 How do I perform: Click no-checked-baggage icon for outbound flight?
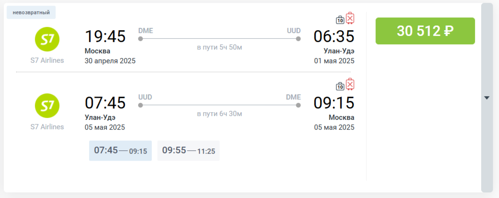[350, 18]
